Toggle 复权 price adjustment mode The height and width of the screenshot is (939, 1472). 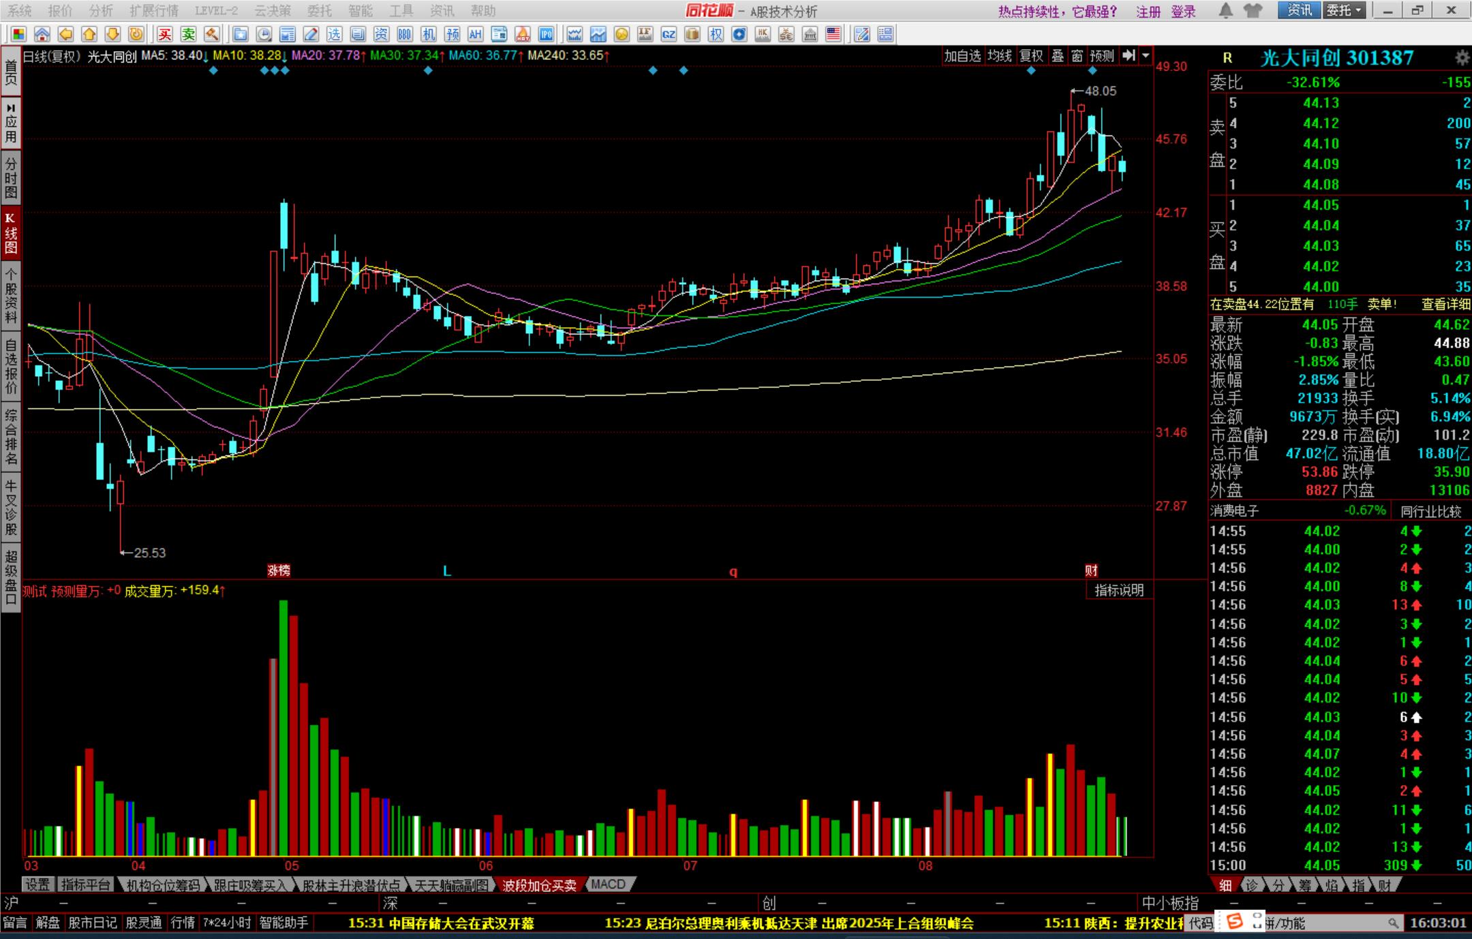tap(1031, 56)
